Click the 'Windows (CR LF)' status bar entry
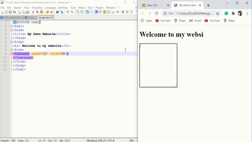 coord(96,140)
